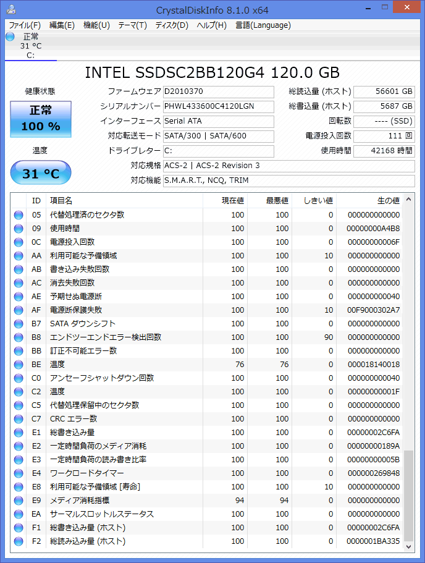Open the 機能(U) menu
This screenshot has width=425, height=563.
(x=96, y=25)
